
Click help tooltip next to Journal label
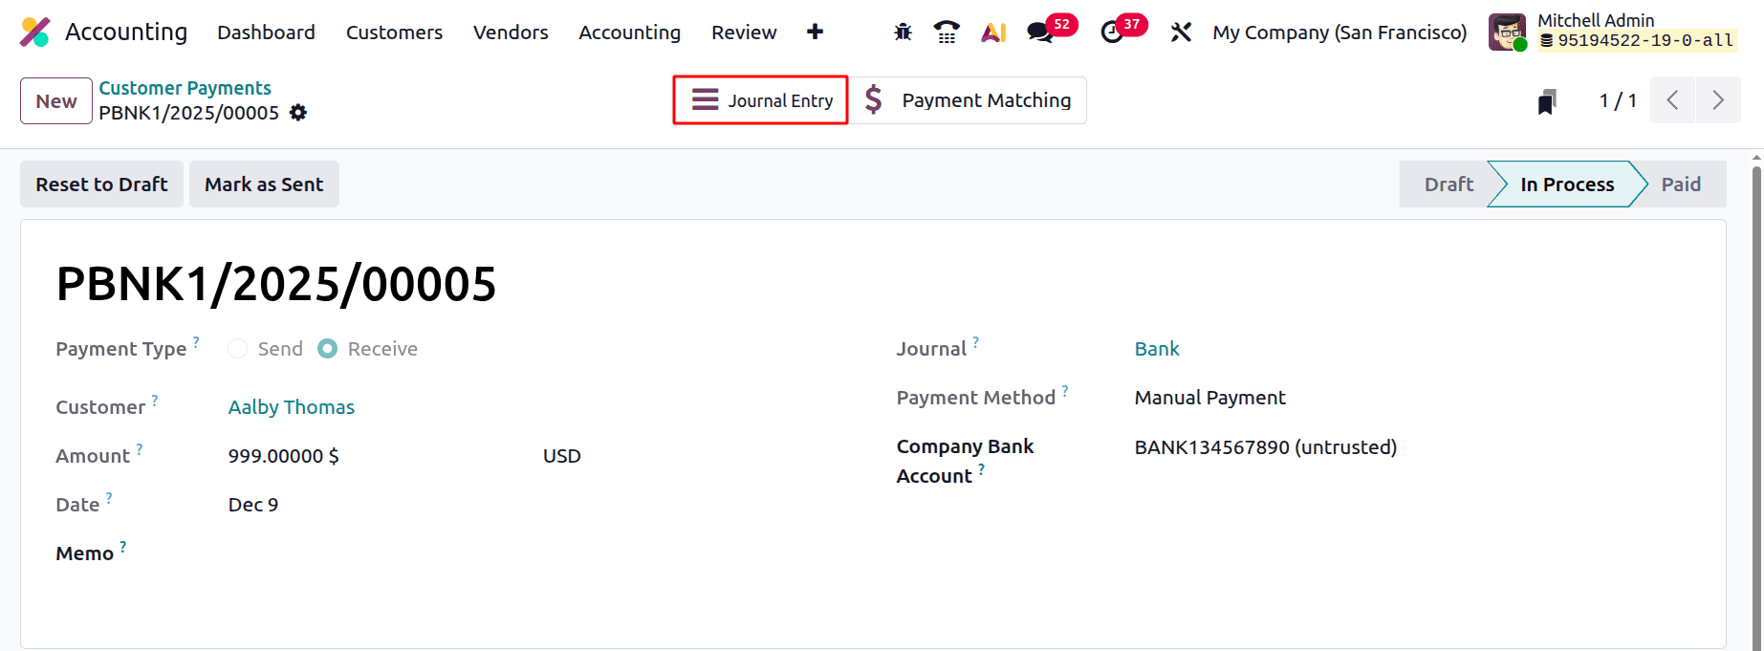point(976,341)
